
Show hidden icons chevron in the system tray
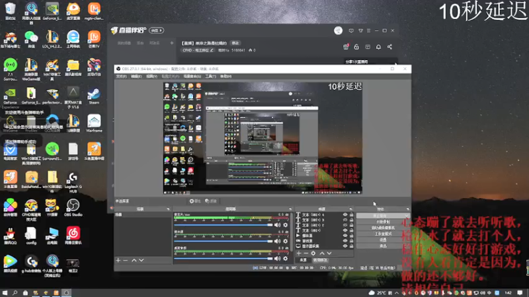(397, 293)
